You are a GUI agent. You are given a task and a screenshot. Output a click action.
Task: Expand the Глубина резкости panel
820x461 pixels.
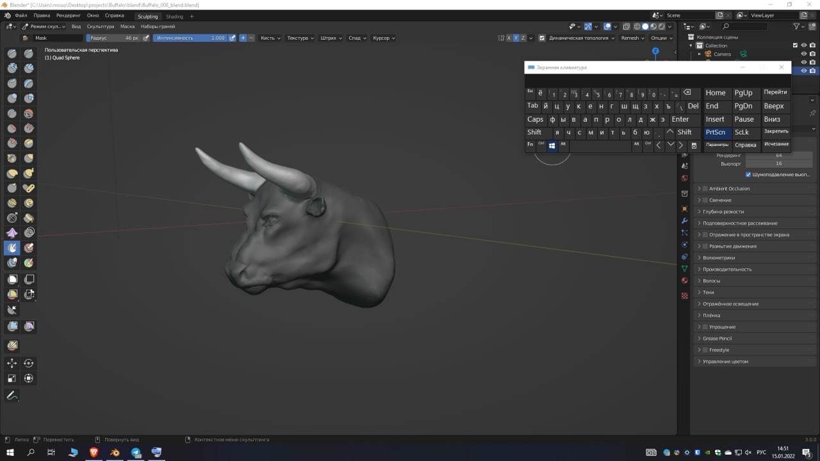tap(755, 212)
